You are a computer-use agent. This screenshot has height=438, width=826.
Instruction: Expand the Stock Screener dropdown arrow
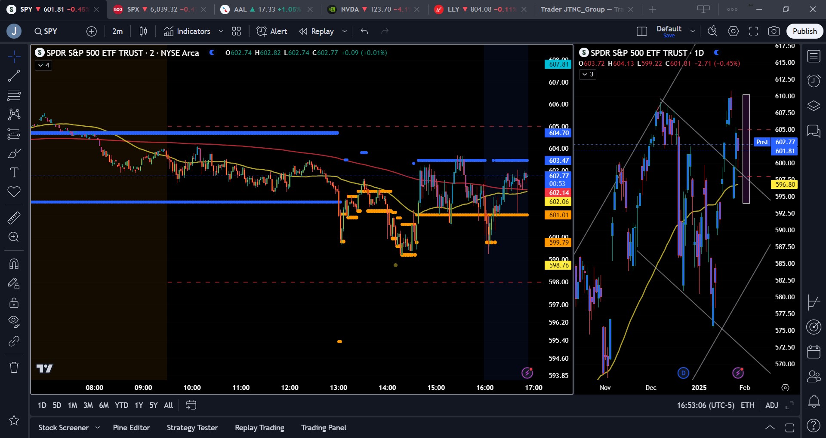tap(98, 428)
